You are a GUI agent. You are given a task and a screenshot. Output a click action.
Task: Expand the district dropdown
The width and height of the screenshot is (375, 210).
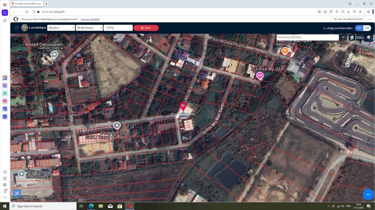point(89,28)
